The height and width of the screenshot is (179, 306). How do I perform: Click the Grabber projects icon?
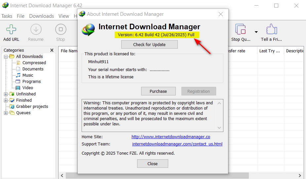12,106
